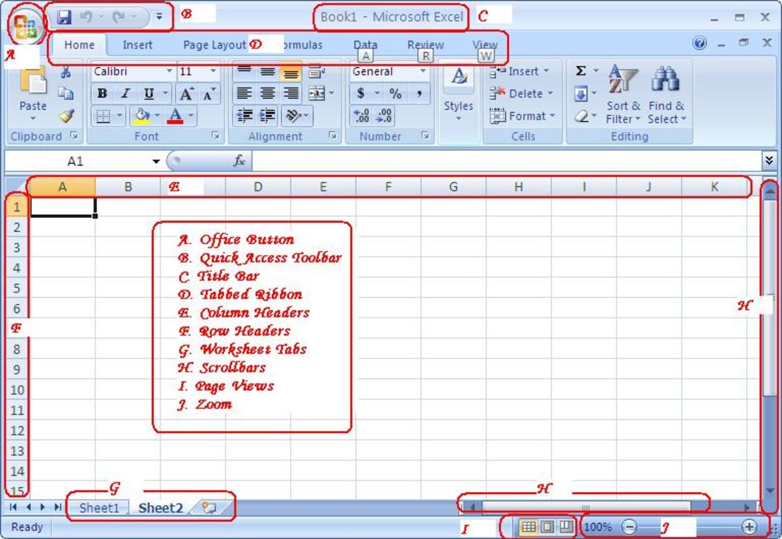Open the Name Box dropdown arrow

[156, 161]
